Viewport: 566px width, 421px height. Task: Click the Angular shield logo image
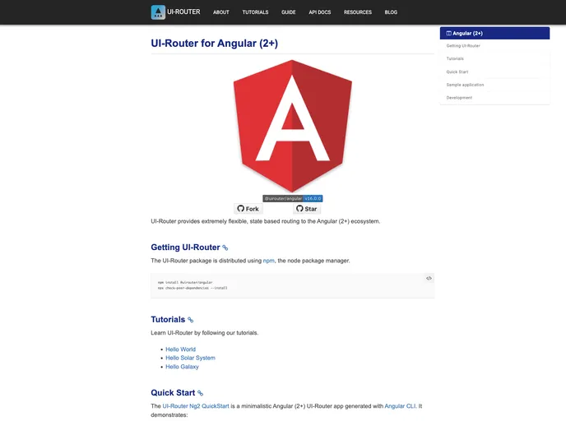[292, 127]
